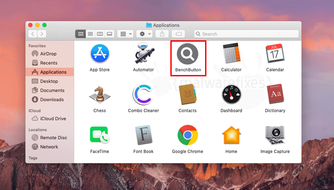The image size is (334, 190).
Task: Open the group-by arrangement dropdown
Action: click(126, 34)
